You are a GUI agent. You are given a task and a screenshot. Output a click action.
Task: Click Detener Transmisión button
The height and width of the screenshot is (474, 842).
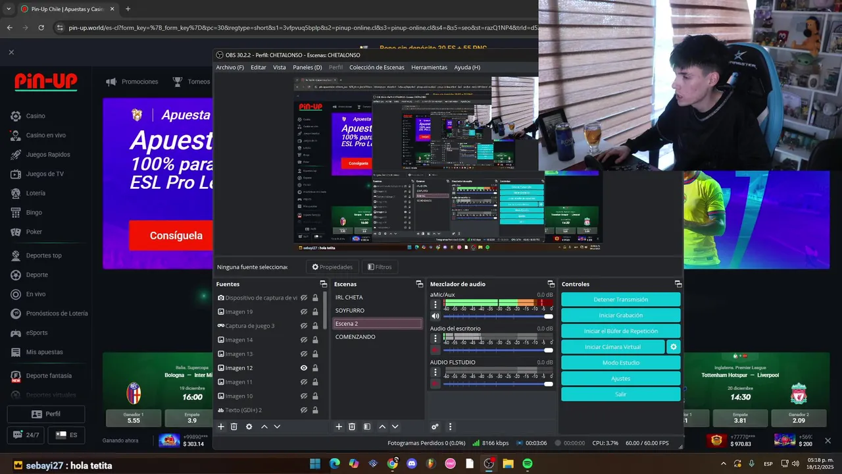click(x=620, y=300)
